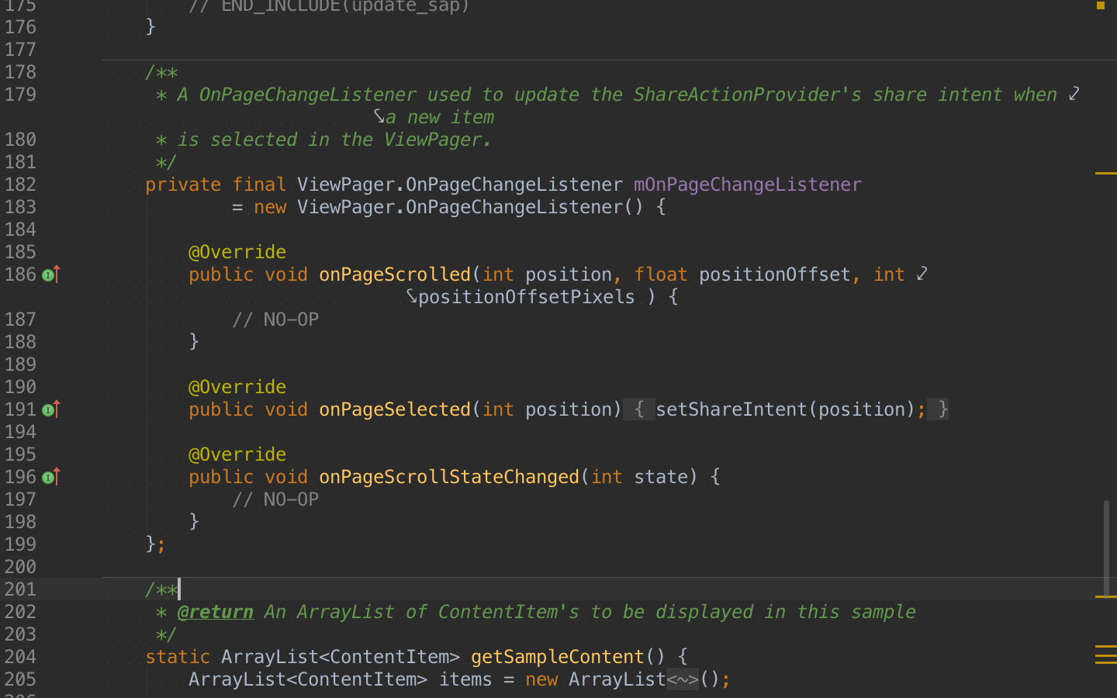
Task: Click the @Override annotation on line 185
Action: (237, 252)
